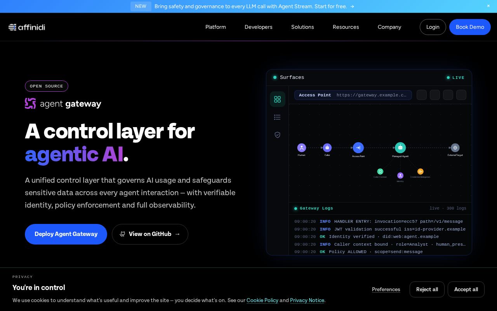This screenshot has width=497, height=311.
Task: Click the LIVE status indicator
Action: [455, 77]
